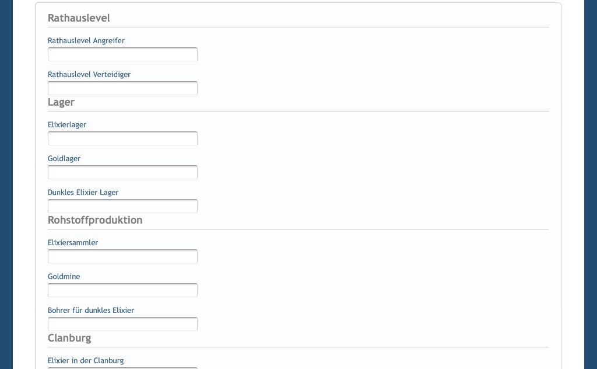This screenshot has height=369, width=597.
Task: Click the "Elixierlager" label
Action: (x=67, y=125)
